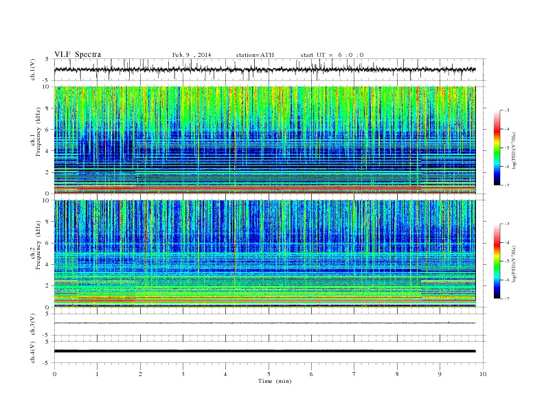This screenshot has height=420, width=544.
Task: Click the date text "Feb. 9 , 2014"
Action: 192,55
